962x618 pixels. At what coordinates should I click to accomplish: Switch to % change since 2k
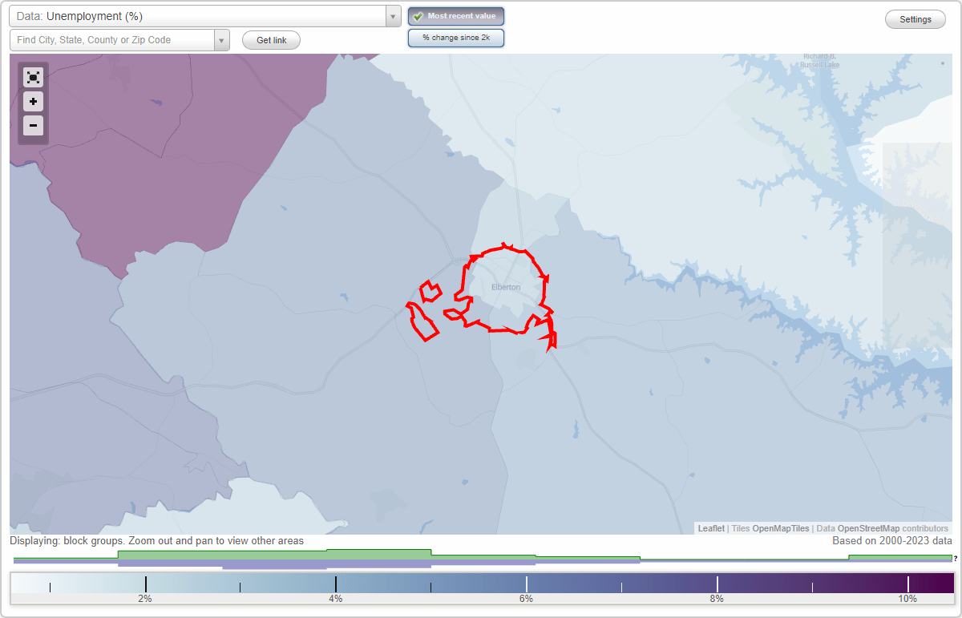(455, 38)
